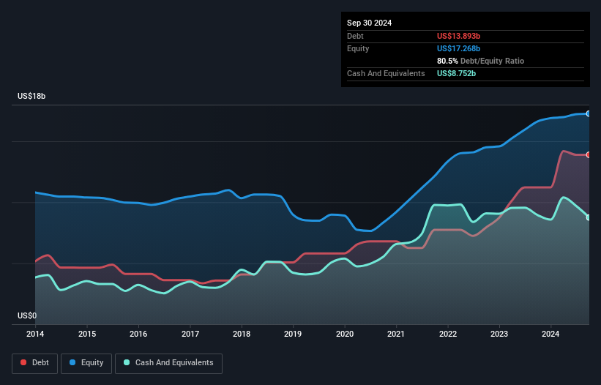Viewport: 601px width, 385px height.
Task: Click the Sep 30 2024 tooltip date
Action: tap(369, 23)
